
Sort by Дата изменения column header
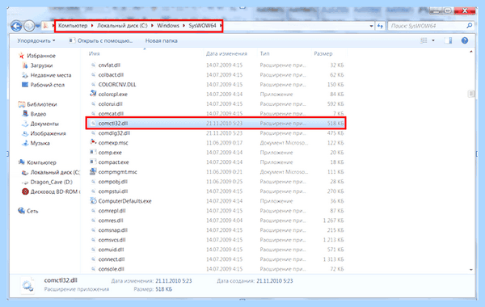[x=226, y=53]
